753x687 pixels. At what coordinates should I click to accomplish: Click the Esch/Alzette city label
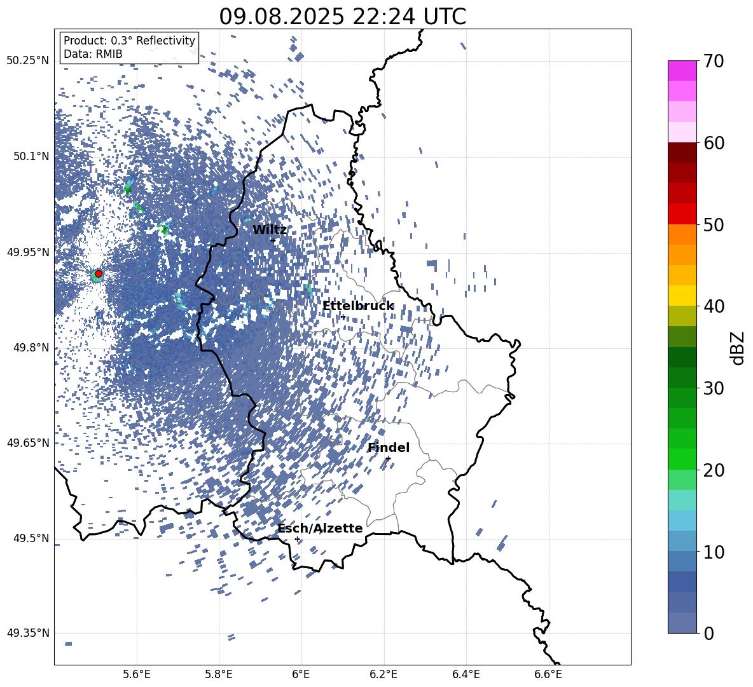[x=320, y=528]
